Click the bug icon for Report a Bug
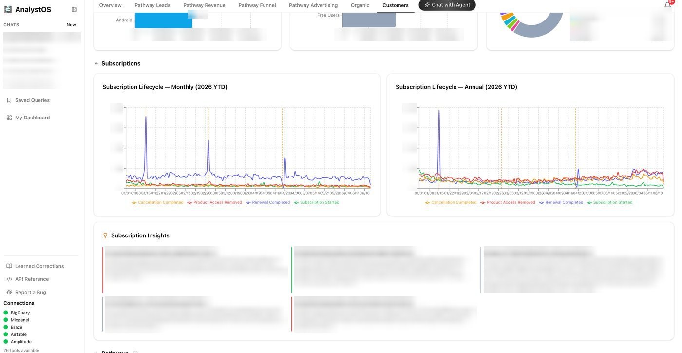Screen dimensions: 682x353 coord(9,293)
